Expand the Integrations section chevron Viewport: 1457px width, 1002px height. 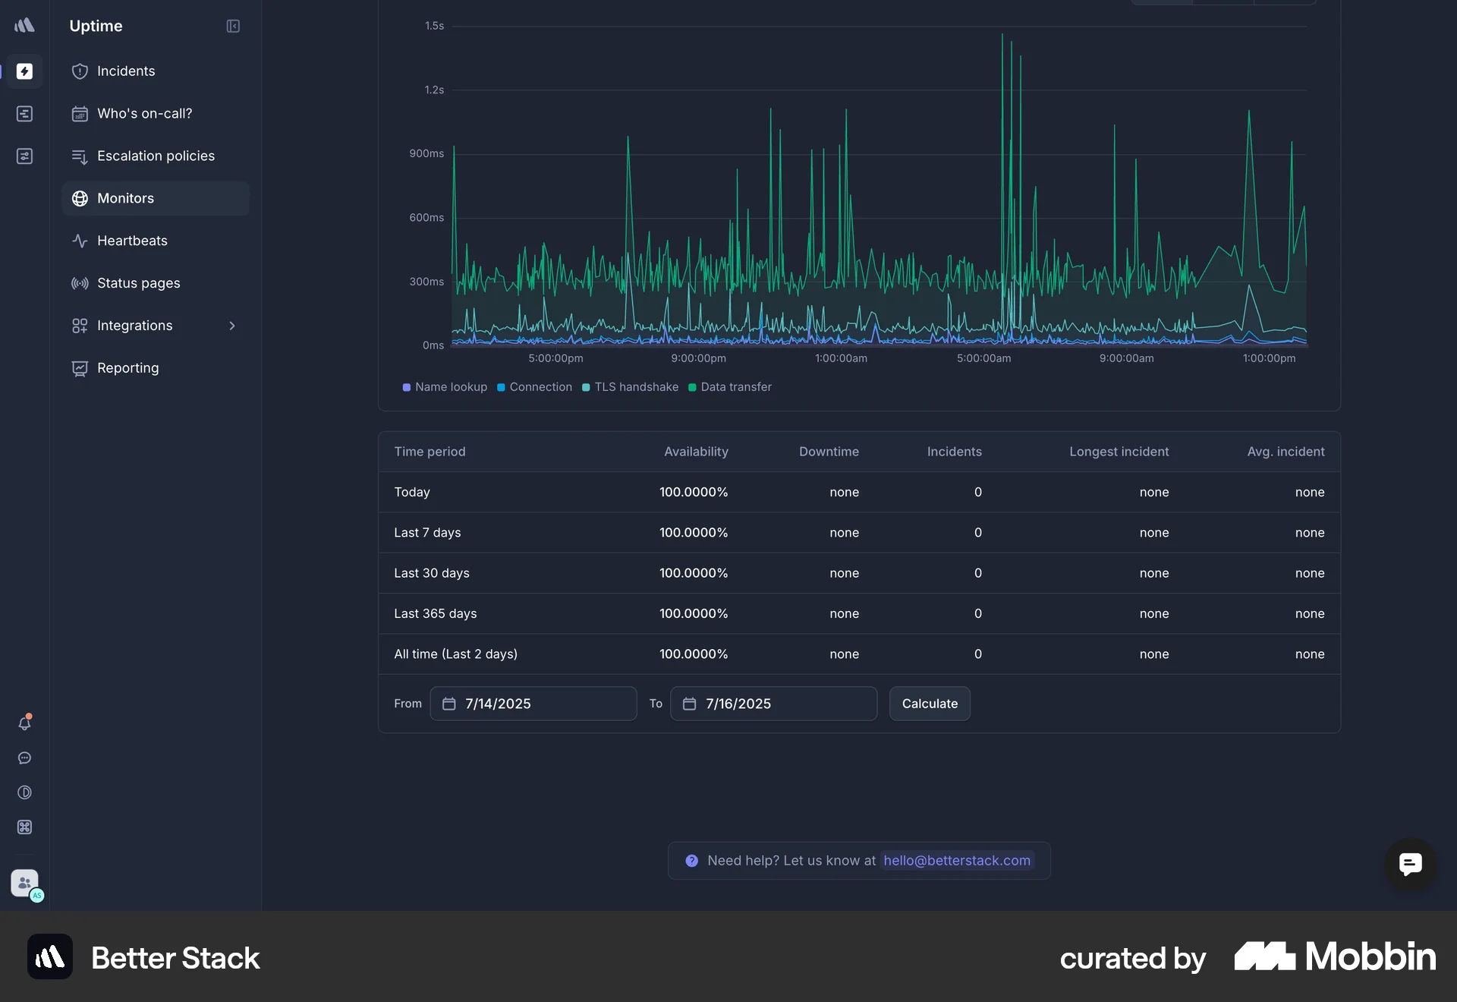tap(232, 326)
